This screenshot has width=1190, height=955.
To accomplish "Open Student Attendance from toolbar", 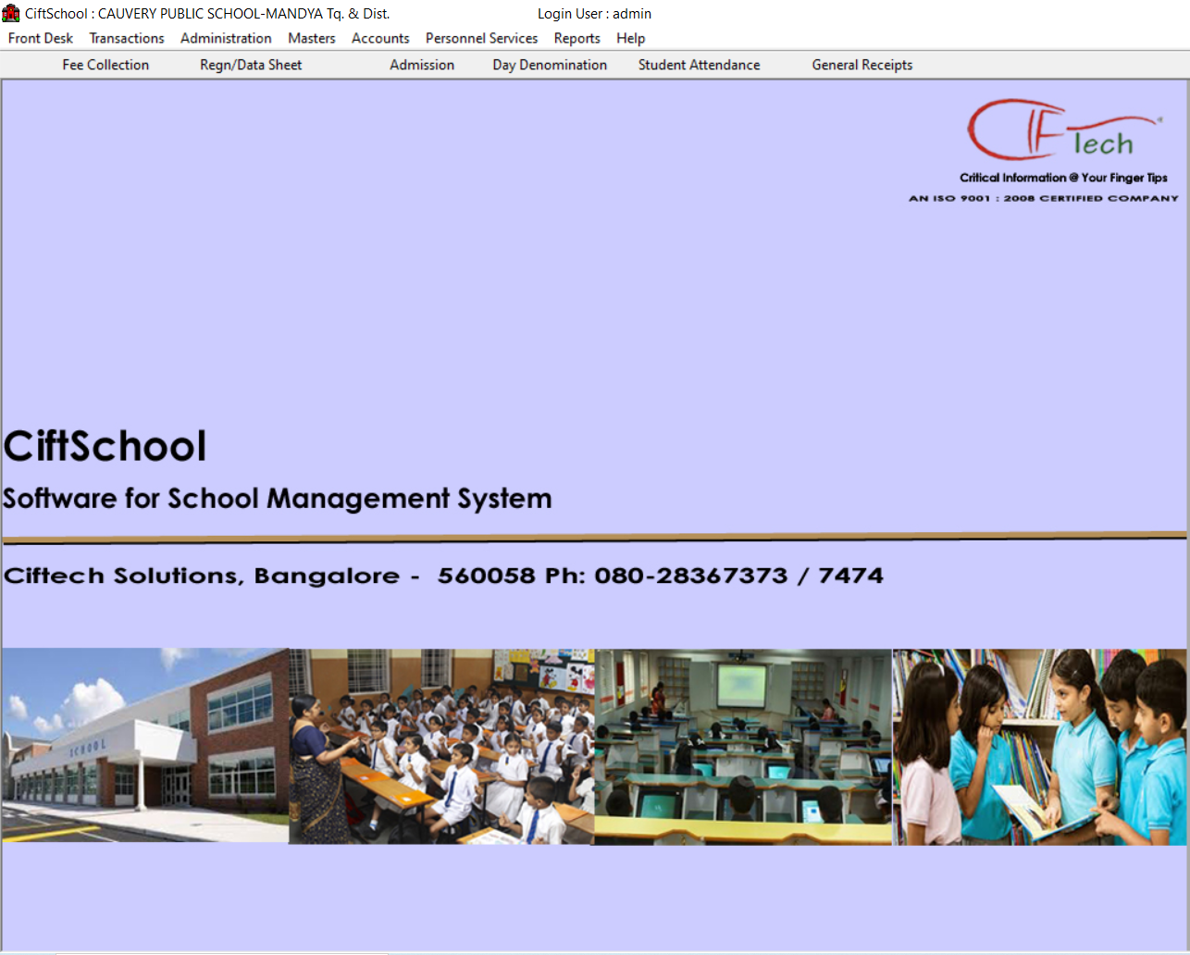I will [x=700, y=65].
